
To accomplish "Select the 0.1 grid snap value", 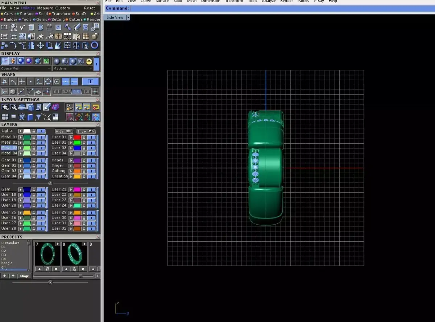I will pos(57,92).
